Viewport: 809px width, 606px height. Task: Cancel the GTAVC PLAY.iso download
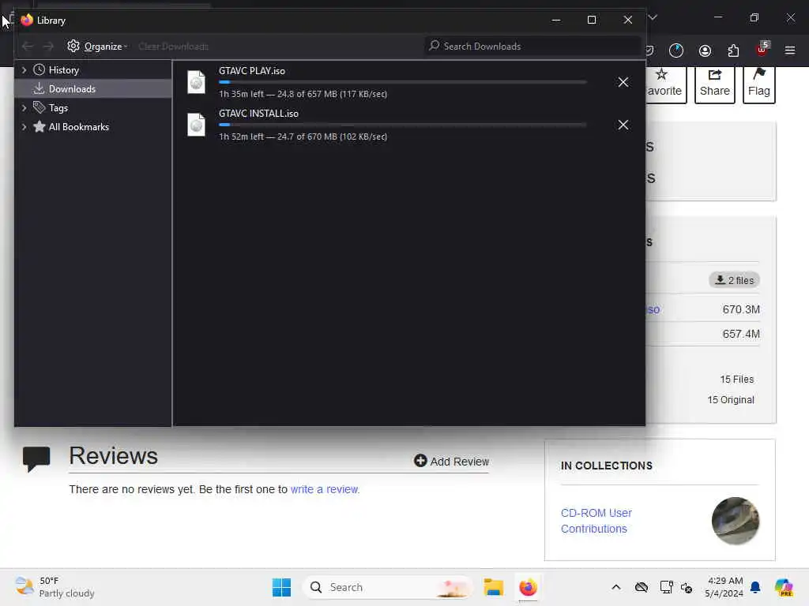click(x=623, y=82)
